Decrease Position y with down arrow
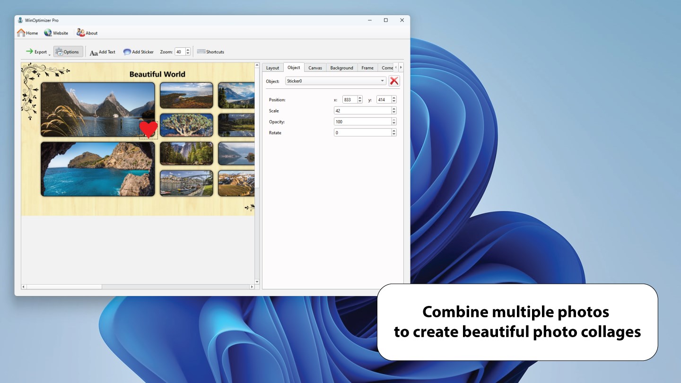The height and width of the screenshot is (383, 681). click(x=394, y=102)
